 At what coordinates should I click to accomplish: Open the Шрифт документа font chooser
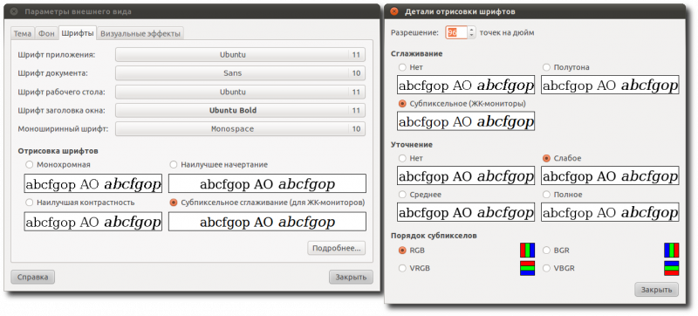pyautogui.click(x=241, y=73)
